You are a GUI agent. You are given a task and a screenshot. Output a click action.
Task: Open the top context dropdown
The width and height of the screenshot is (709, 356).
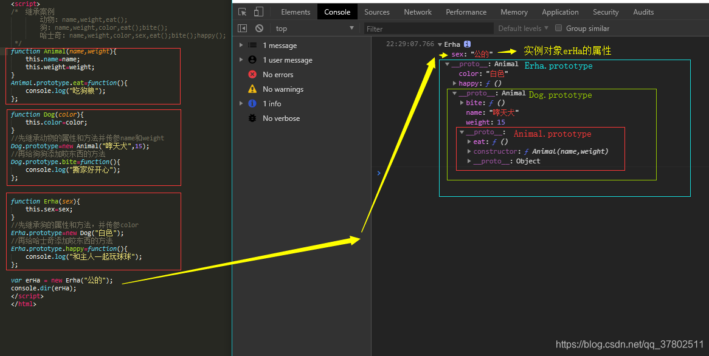click(x=314, y=29)
